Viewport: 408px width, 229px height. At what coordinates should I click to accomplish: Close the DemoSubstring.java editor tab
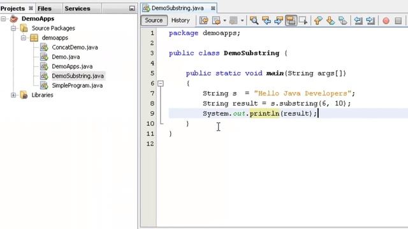pyautogui.click(x=213, y=8)
